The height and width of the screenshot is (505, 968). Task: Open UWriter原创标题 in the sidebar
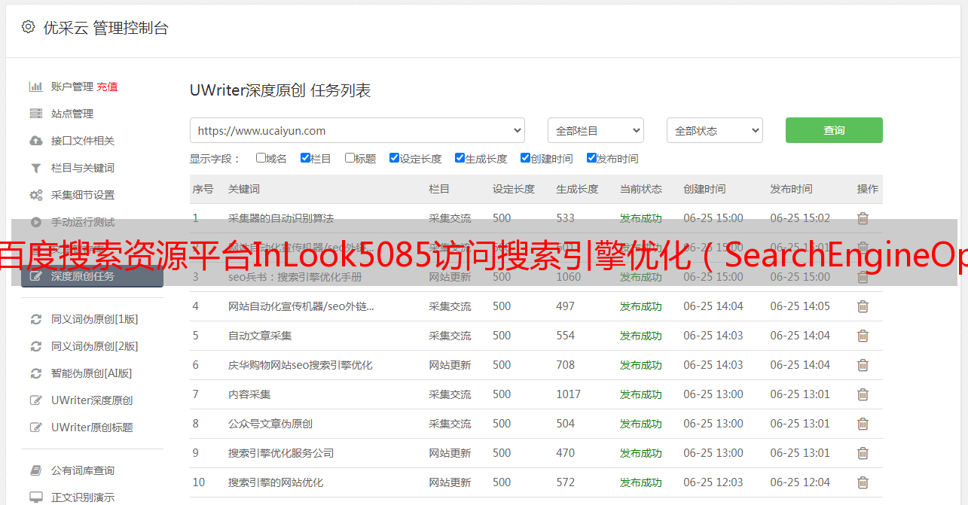click(92, 427)
